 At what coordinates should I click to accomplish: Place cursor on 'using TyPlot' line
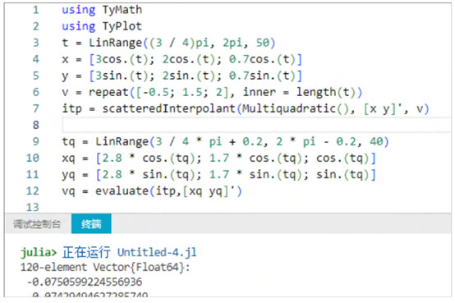pos(102,26)
